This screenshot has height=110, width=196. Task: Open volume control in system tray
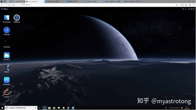[174, 108]
